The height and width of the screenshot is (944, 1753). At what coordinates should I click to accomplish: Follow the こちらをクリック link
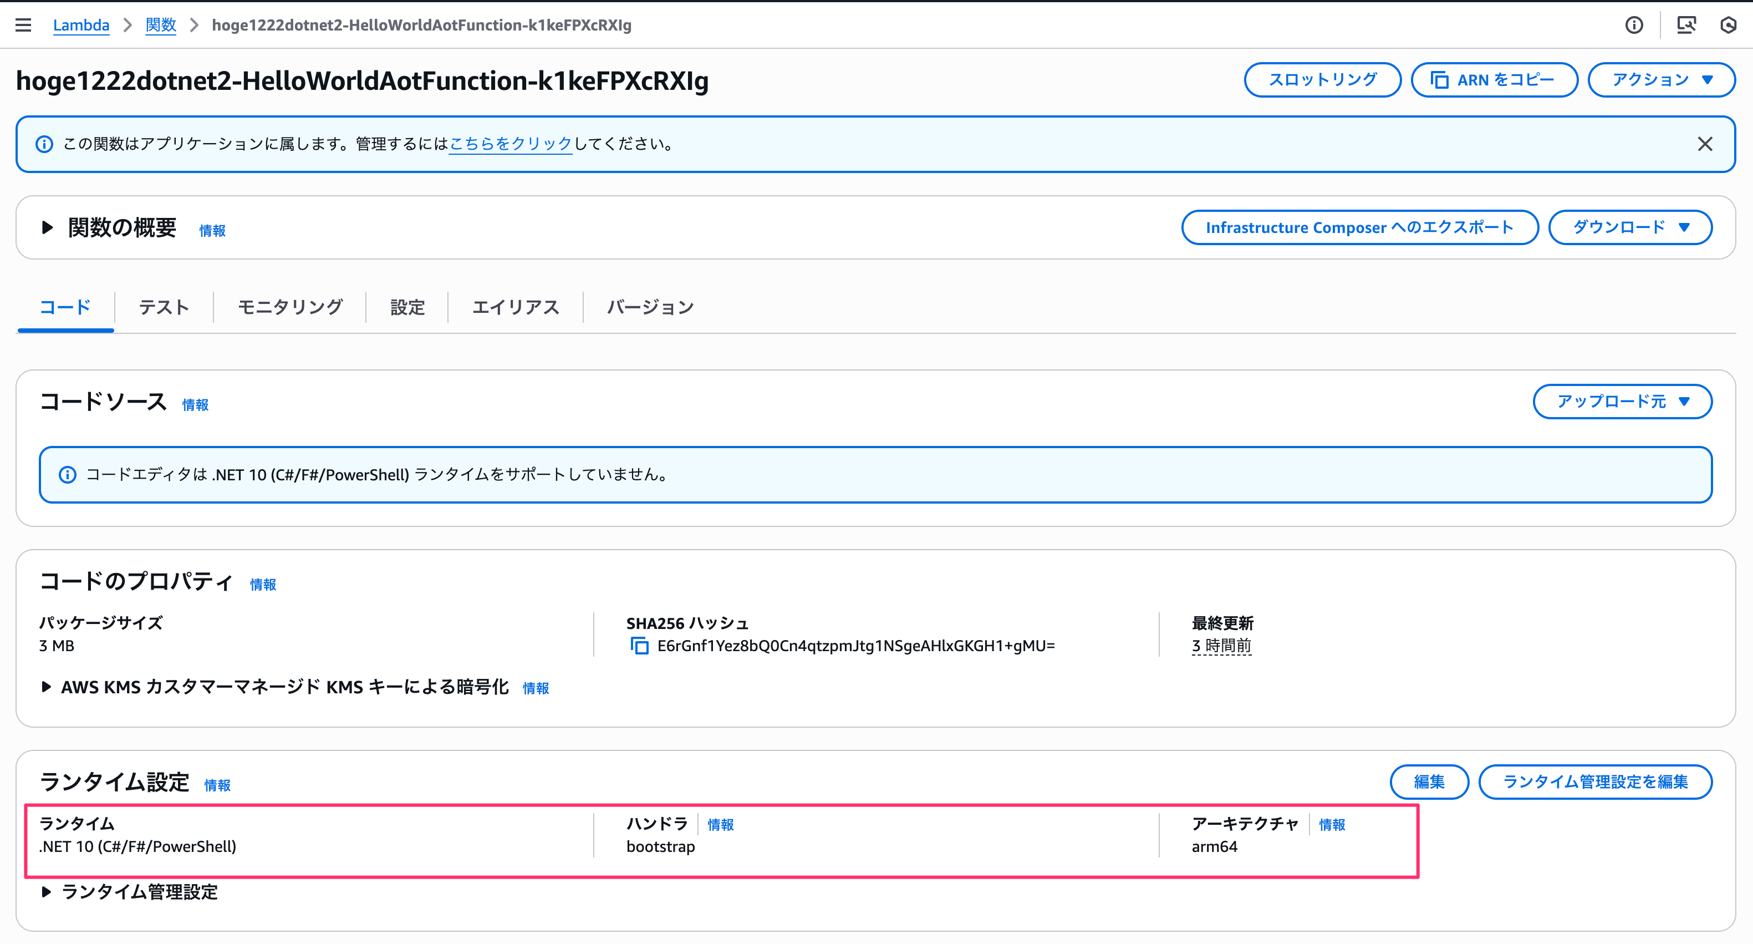click(511, 144)
